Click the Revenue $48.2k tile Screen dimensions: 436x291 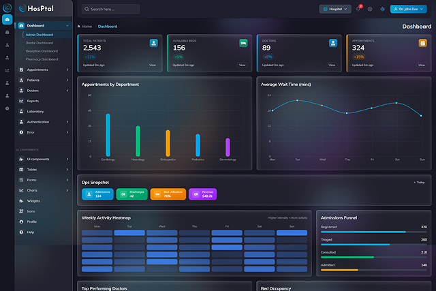[203, 194]
